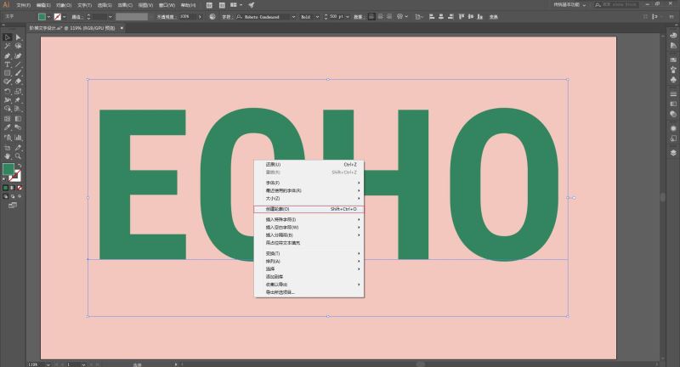Choose 还原(U) in the context menu
The height and width of the screenshot is (367, 680).
click(309, 165)
